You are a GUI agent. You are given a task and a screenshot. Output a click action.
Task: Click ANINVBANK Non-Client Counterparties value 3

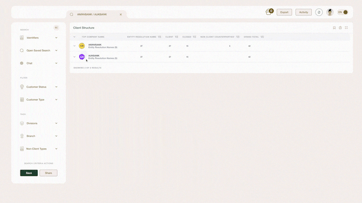230,46
